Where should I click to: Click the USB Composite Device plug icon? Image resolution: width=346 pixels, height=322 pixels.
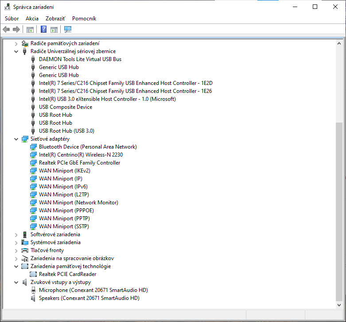pos(33,107)
